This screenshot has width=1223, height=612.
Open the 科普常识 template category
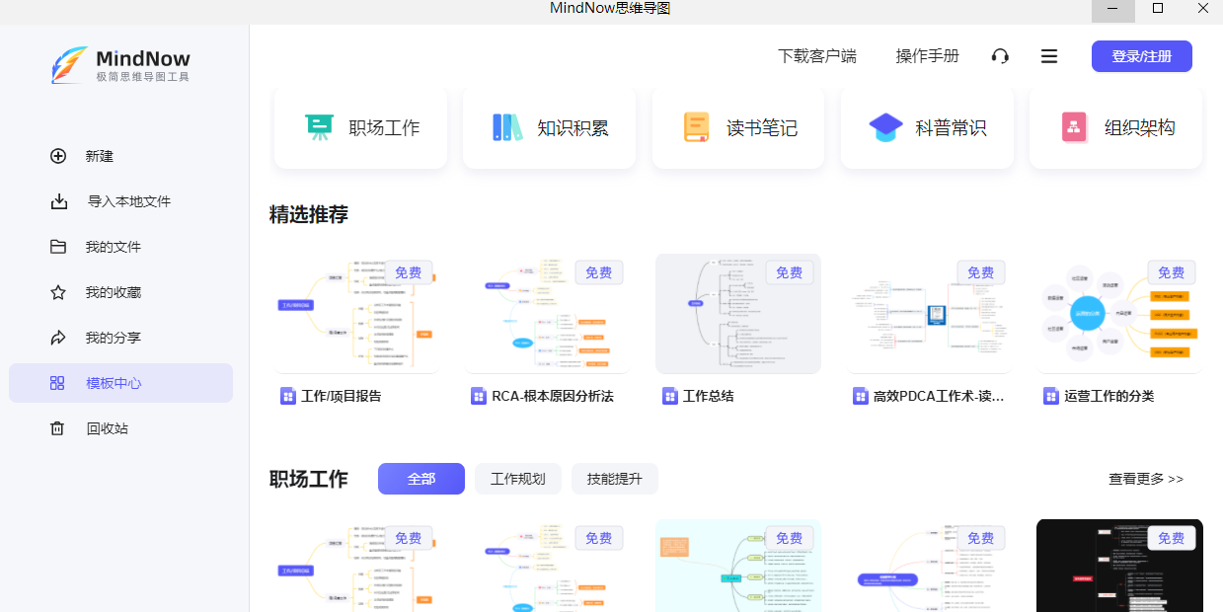[x=926, y=126]
